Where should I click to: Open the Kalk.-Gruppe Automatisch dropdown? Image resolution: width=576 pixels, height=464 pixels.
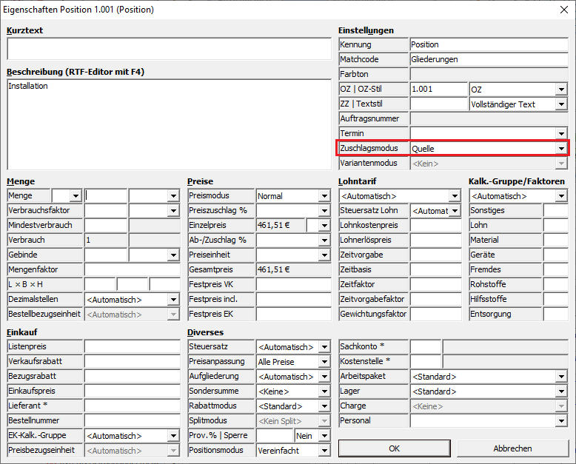pyautogui.click(x=562, y=196)
